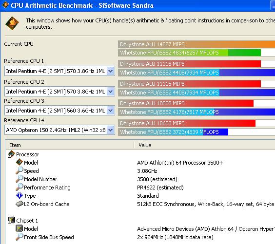Select the chipset Model row
This screenshot has height=244, width=275.
140,229
